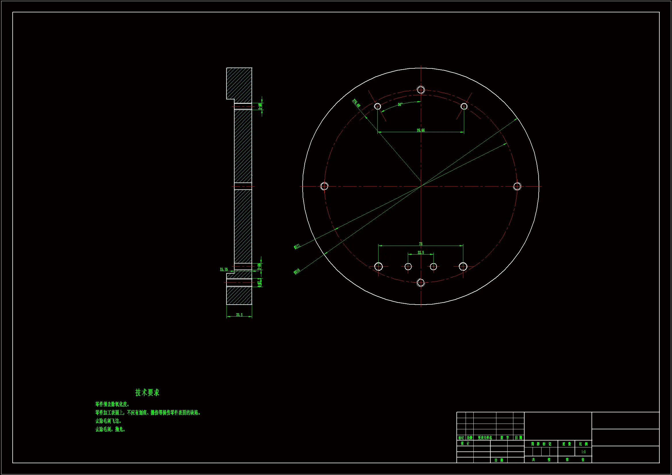The width and height of the screenshot is (672, 475).
Task: Click the 75 dimension above bottom holes
Action: click(421, 244)
